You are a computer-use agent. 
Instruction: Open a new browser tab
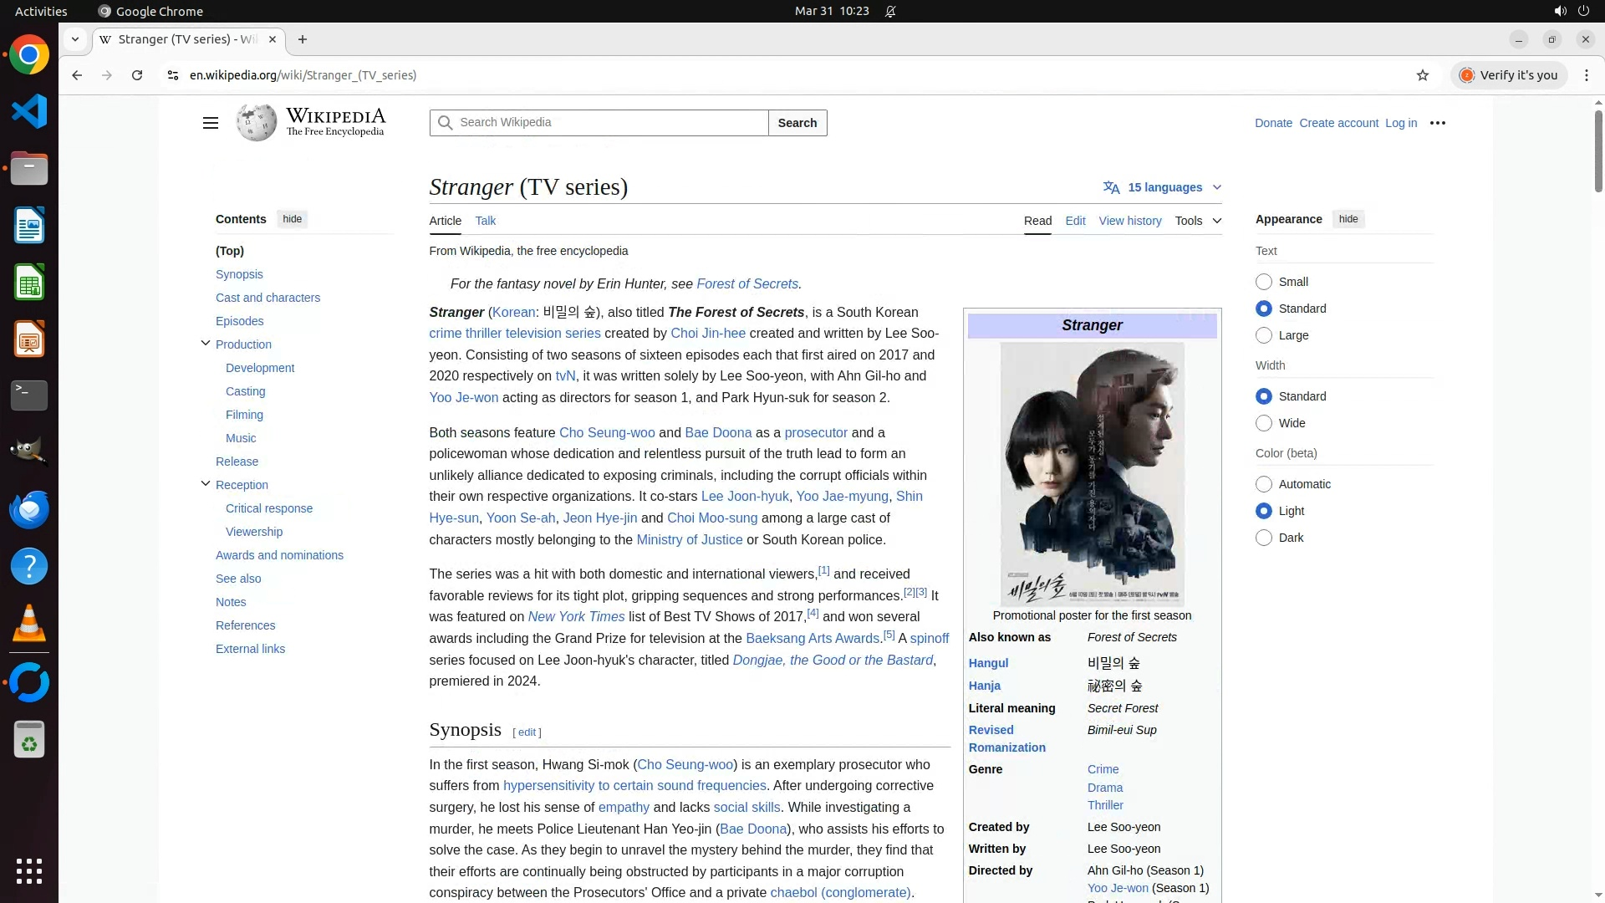pos(303,39)
